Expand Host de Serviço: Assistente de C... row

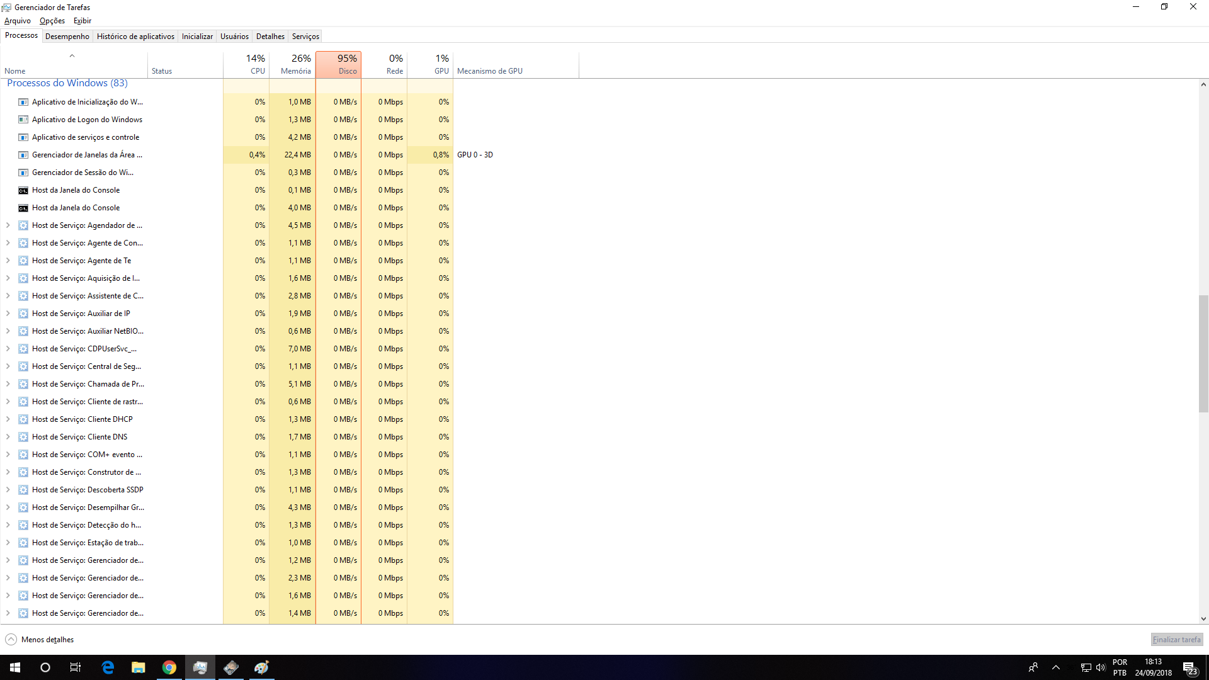8,296
